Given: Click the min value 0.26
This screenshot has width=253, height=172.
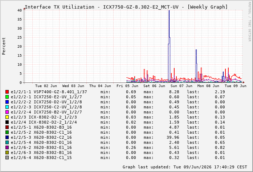Looking at the screenshot, I should 131,147.
